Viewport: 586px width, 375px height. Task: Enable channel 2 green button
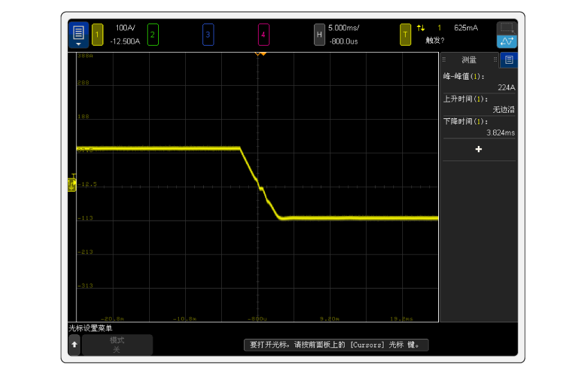point(153,34)
